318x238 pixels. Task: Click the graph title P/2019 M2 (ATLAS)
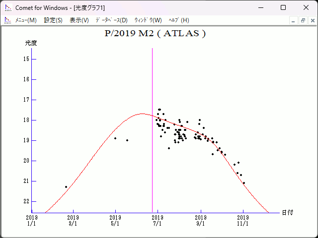click(x=155, y=34)
